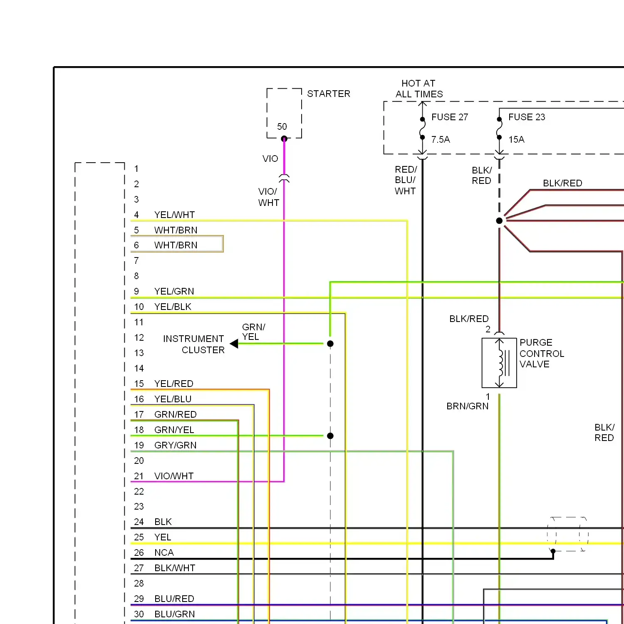The image size is (624, 624).
Task: Select connector pin number 20
Action: click(x=139, y=461)
